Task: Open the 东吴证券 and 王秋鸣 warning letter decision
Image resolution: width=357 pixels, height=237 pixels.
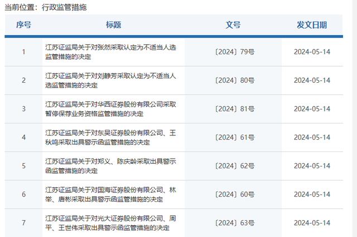Action: coord(110,138)
